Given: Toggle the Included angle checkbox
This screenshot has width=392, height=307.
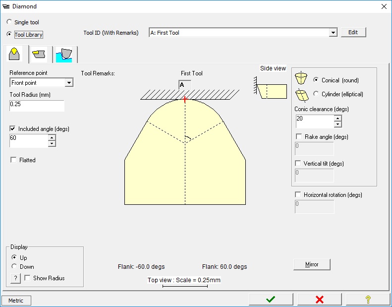Looking at the screenshot, I should click(x=12, y=128).
